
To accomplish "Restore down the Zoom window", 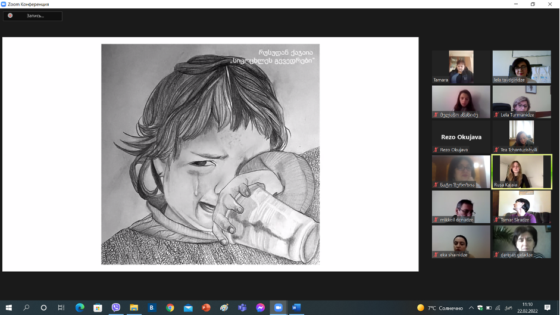I will [533, 4].
